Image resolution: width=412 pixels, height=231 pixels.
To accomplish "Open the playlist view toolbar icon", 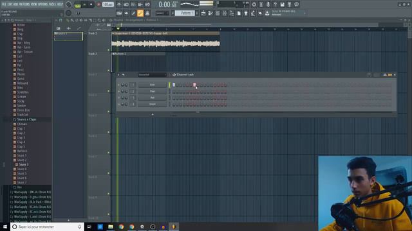I will pos(203,13).
